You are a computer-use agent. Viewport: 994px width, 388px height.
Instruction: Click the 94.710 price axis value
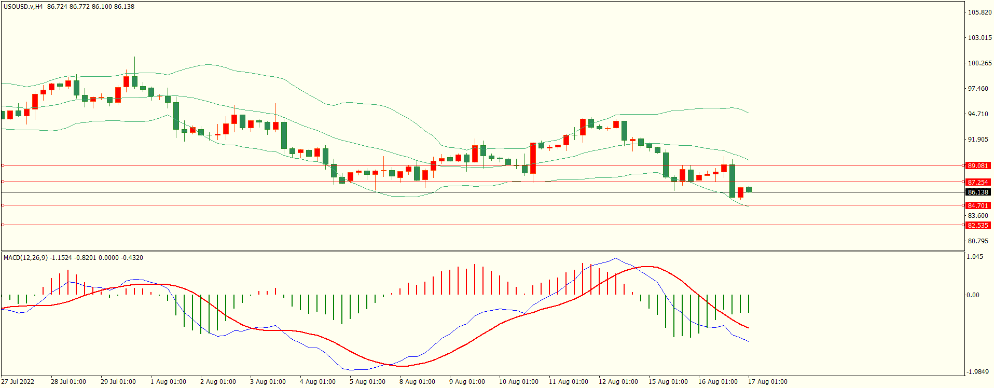click(x=978, y=114)
